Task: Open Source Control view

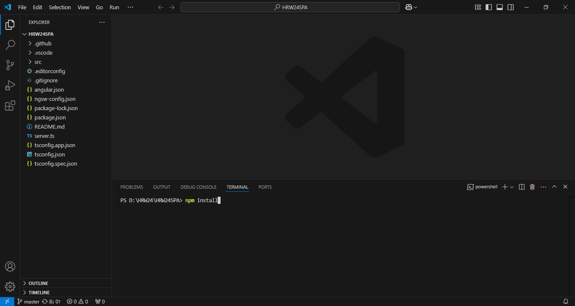Action: point(10,65)
